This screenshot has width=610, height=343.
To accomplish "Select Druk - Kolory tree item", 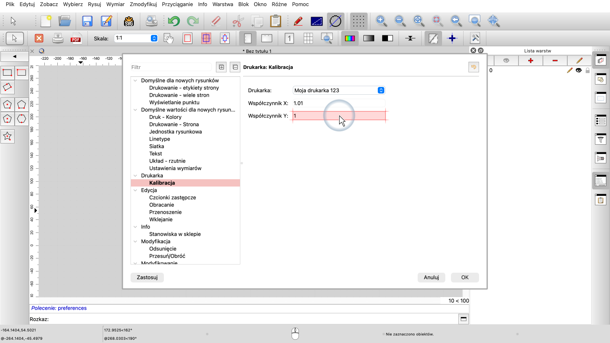I will point(165,117).
